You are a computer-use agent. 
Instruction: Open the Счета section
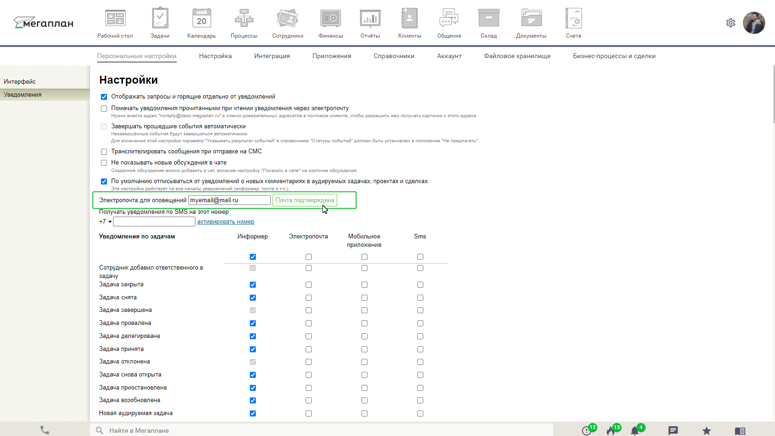pos(574,23)
